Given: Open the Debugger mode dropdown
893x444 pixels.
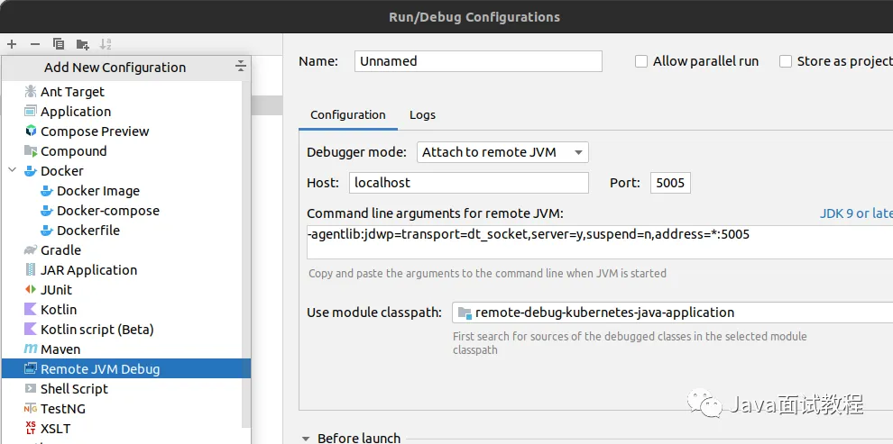Looking at the screenshot, I should (x=502, y=152).
